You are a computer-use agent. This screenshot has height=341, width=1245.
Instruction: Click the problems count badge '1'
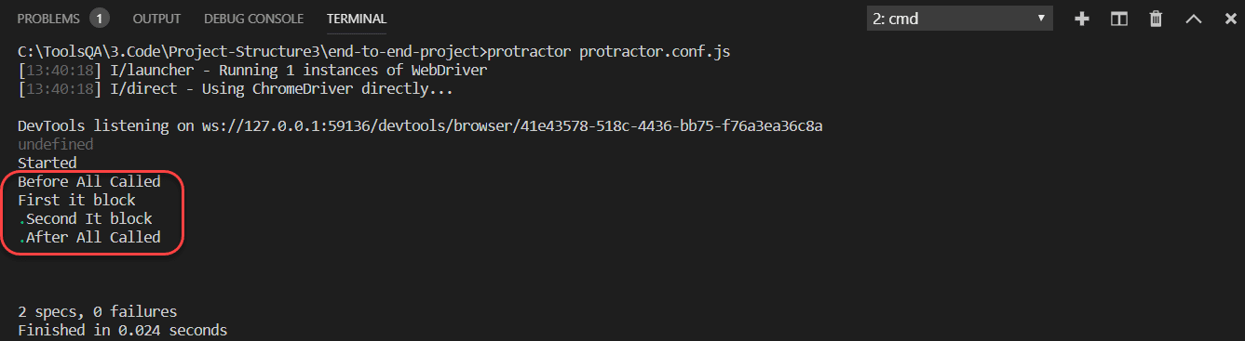[x=100, y=19]
